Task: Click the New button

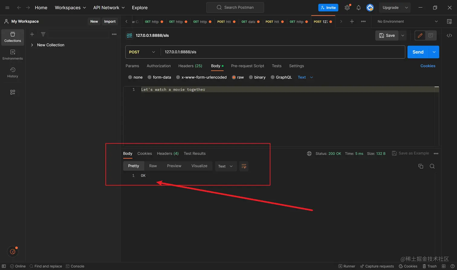Action: (x=94, y=21)
